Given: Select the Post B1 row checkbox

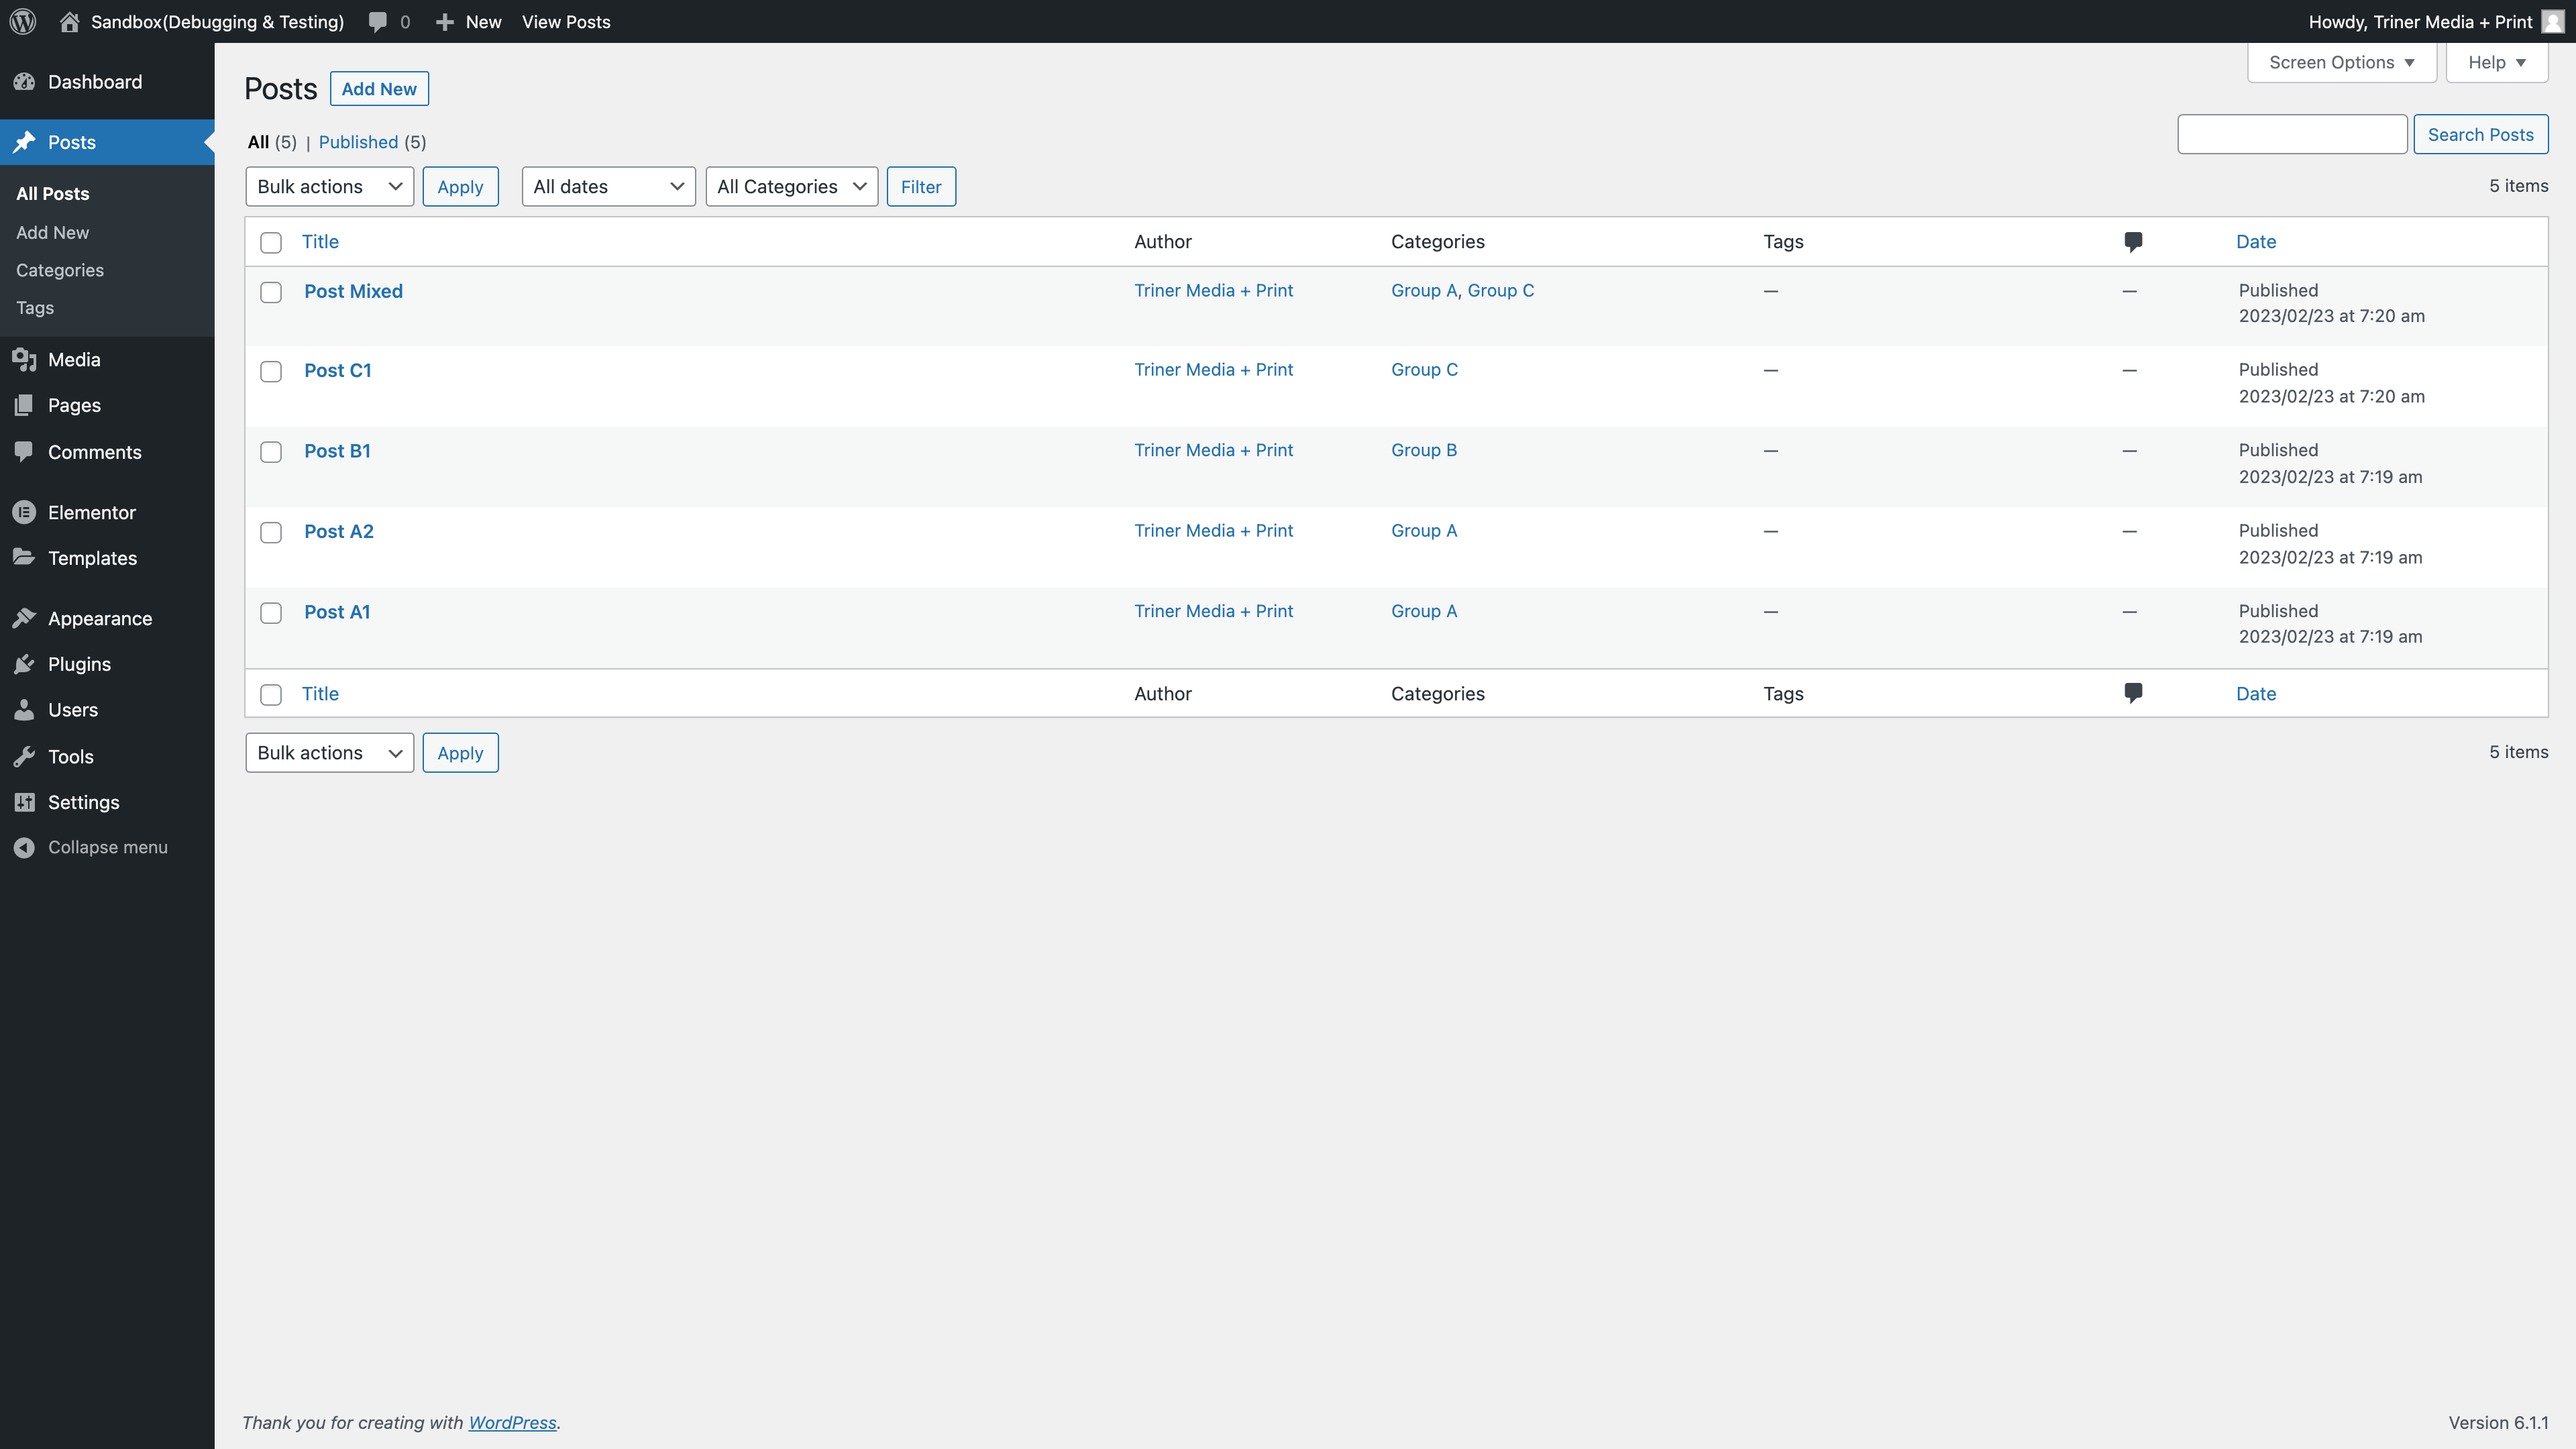Looking at the screenshot, I should (271, 452).
